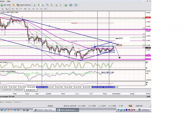Switch to the EURUSD,M15 chart tab

coord(31,90)
